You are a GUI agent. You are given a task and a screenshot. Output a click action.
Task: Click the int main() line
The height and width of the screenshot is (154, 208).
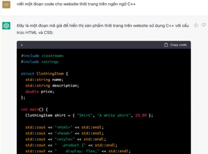coord(35,109)
